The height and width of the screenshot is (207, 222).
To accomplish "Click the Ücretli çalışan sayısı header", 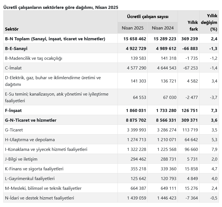I will click(x=148, y=16).
